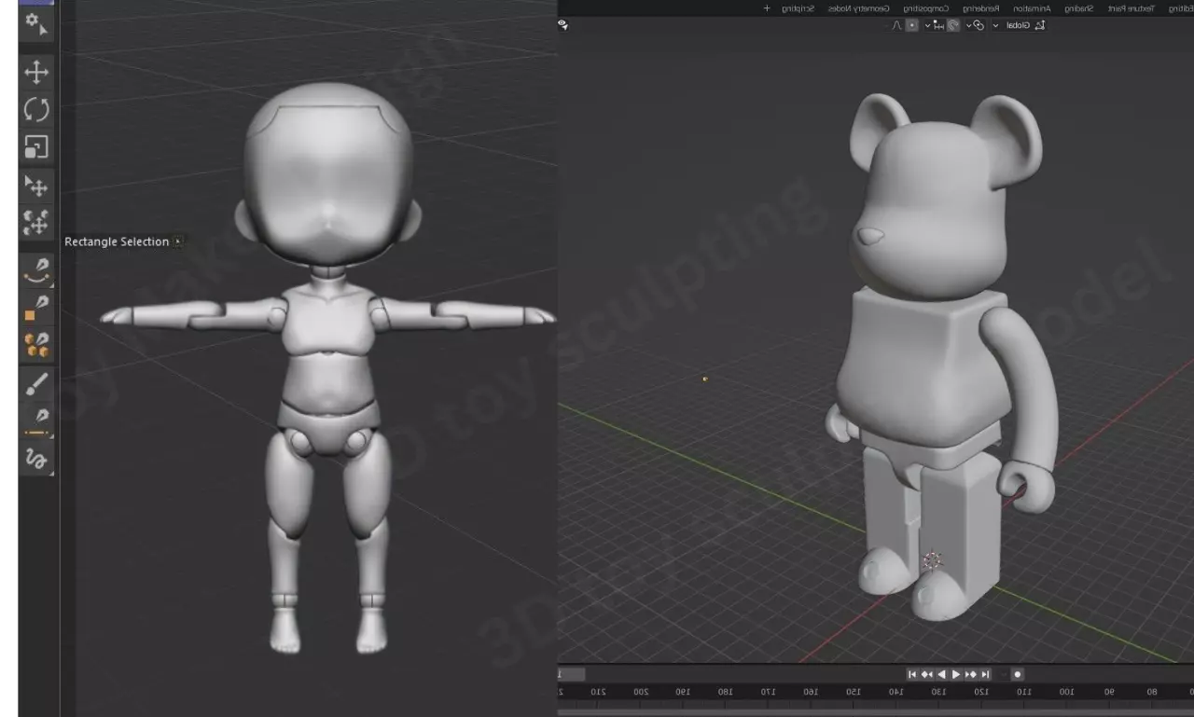This screenshot has height=717, width=1194.
Task: Open the Geometry Nodes workspace tab
Action: point(856,8)
